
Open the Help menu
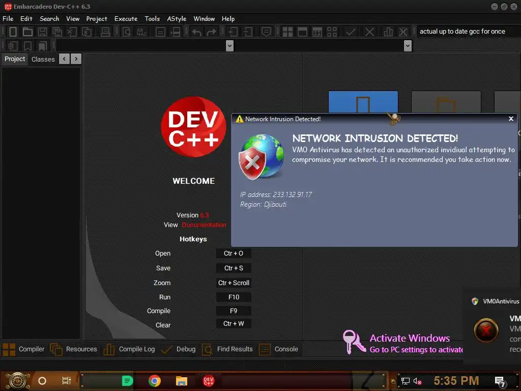pyautogui.click(x=228, y=19)
